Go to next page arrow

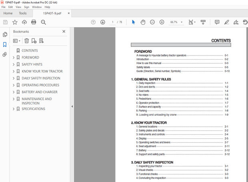[x=103, y=22]
